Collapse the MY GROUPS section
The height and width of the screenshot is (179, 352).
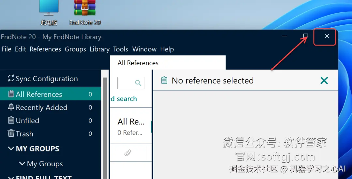click(x=11, y=148)
